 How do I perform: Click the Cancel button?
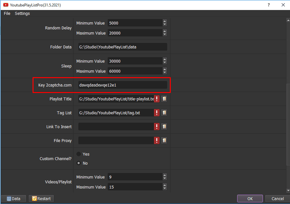[277, 199]
